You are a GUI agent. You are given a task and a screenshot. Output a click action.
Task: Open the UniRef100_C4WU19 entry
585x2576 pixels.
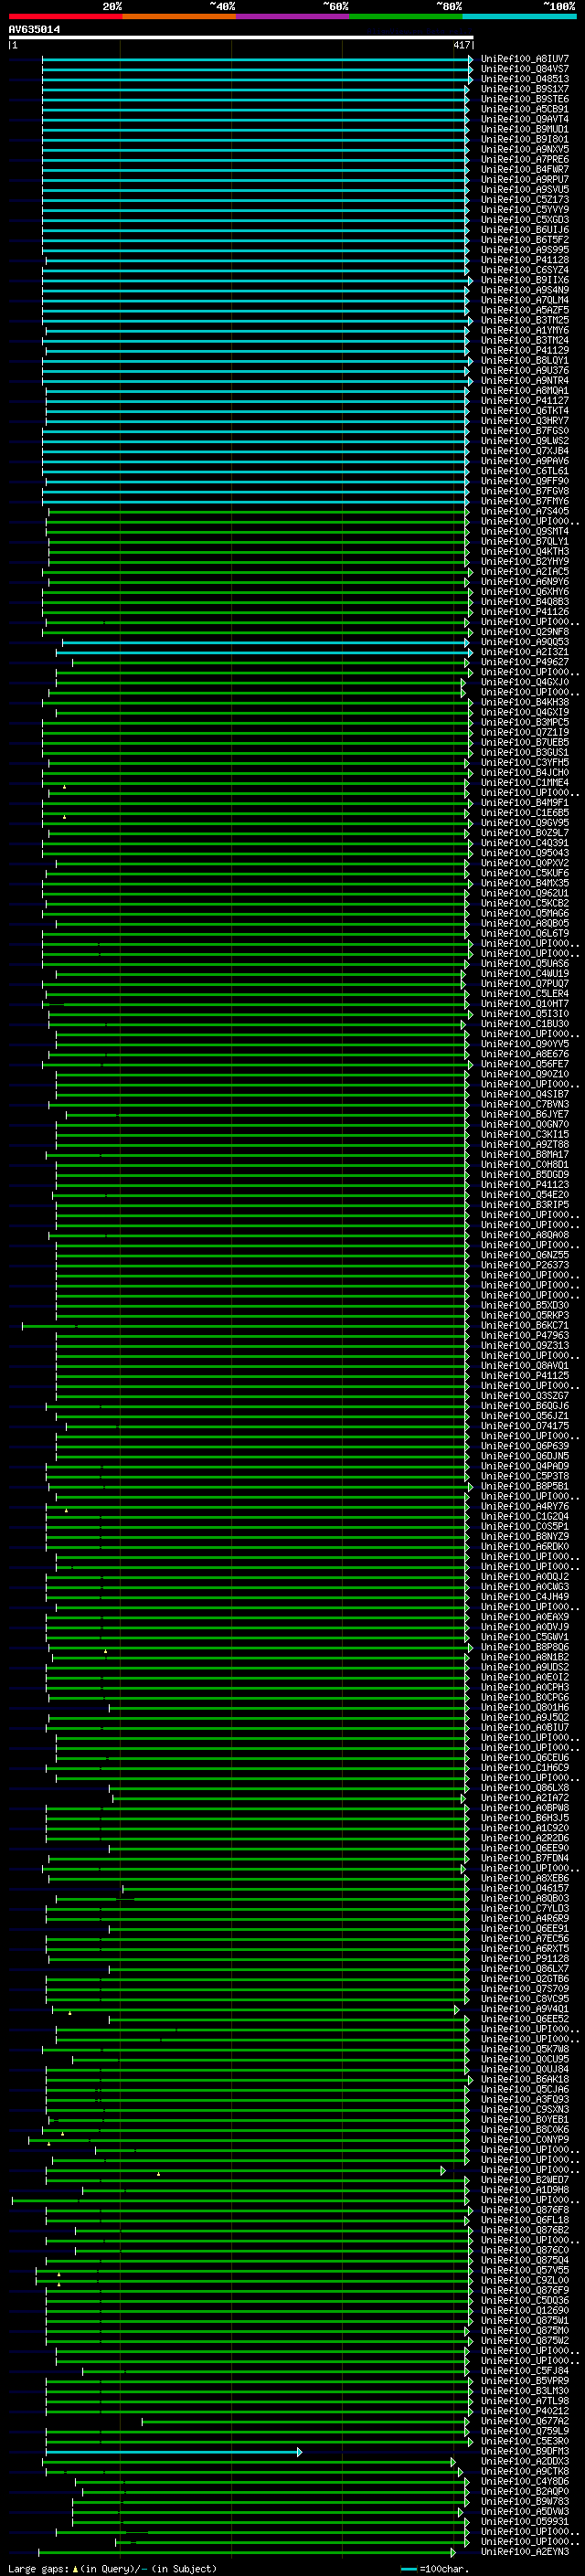(525, 974)
